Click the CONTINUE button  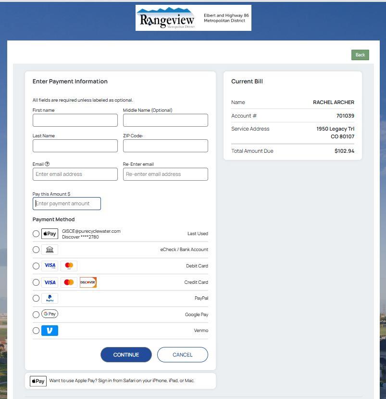[126, 355]
